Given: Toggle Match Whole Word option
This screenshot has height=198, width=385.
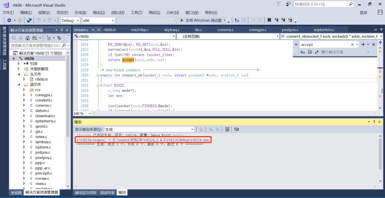Looking at the screenshot, I should pyautogui.click(x=310, y=52).
